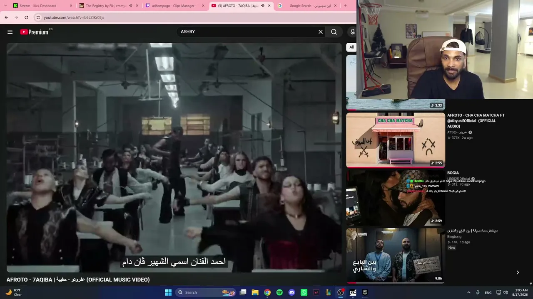Image resolution: width=533 pixels, height=299 pixels.
Task: Click the AFROTO 7AQIBA video player
Action: (x=174, y=158)
